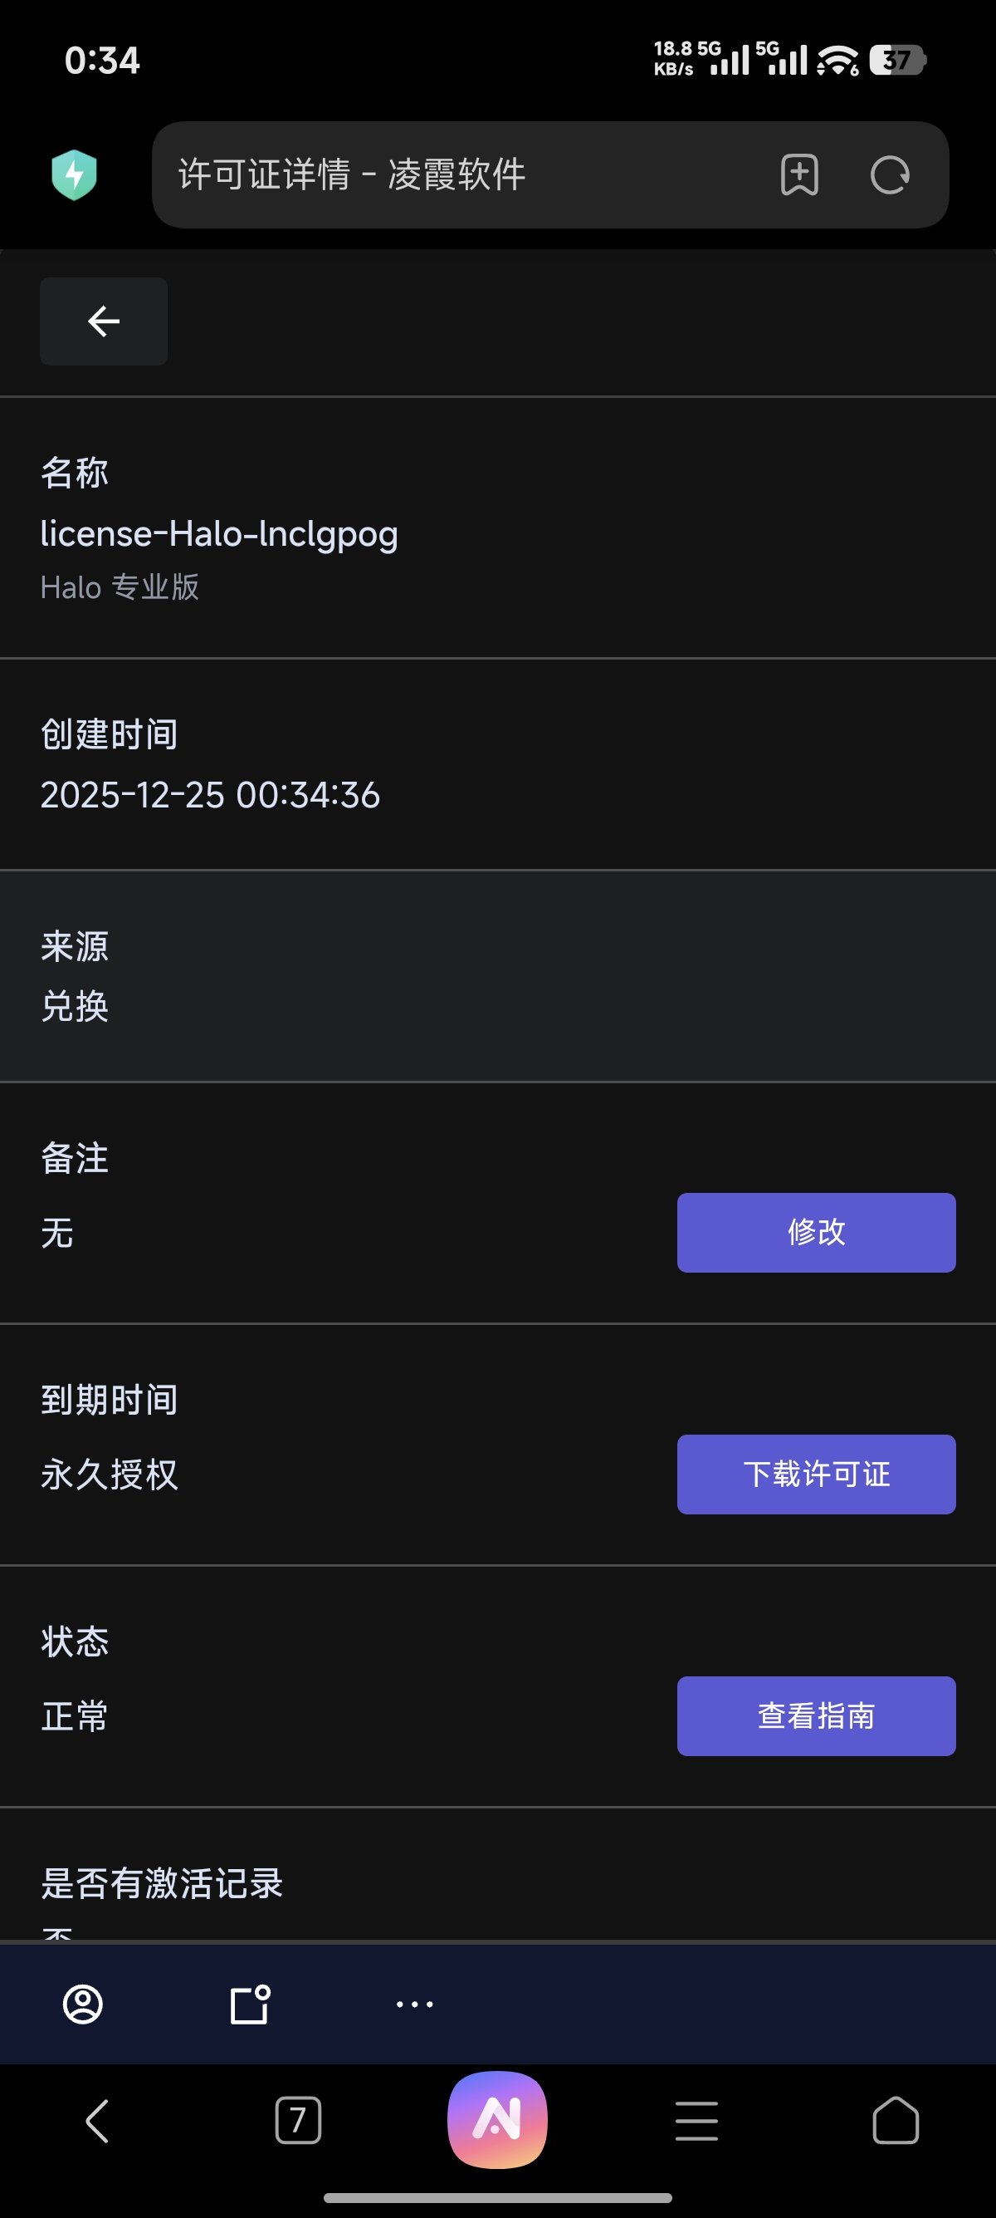
Task: Select the license name license-Halo-lnclgpog
Action: pyautogui.click(x=219, y=534)
